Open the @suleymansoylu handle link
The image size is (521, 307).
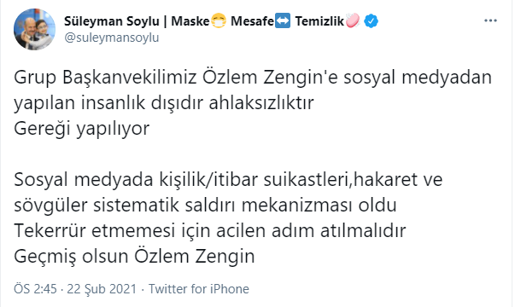[x=112, y=38]
